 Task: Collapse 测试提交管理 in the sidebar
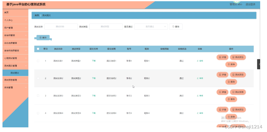tap(15, 66)
